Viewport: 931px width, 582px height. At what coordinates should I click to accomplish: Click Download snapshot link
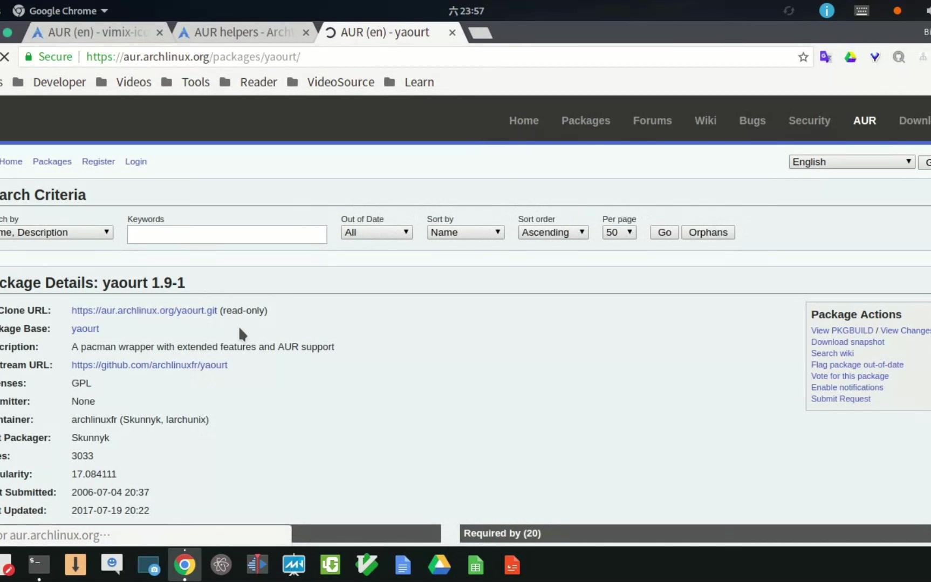coord(847,341)
